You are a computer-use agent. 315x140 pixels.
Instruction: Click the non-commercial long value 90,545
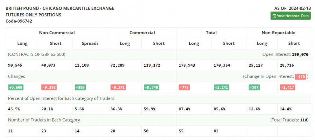point(15,65)
